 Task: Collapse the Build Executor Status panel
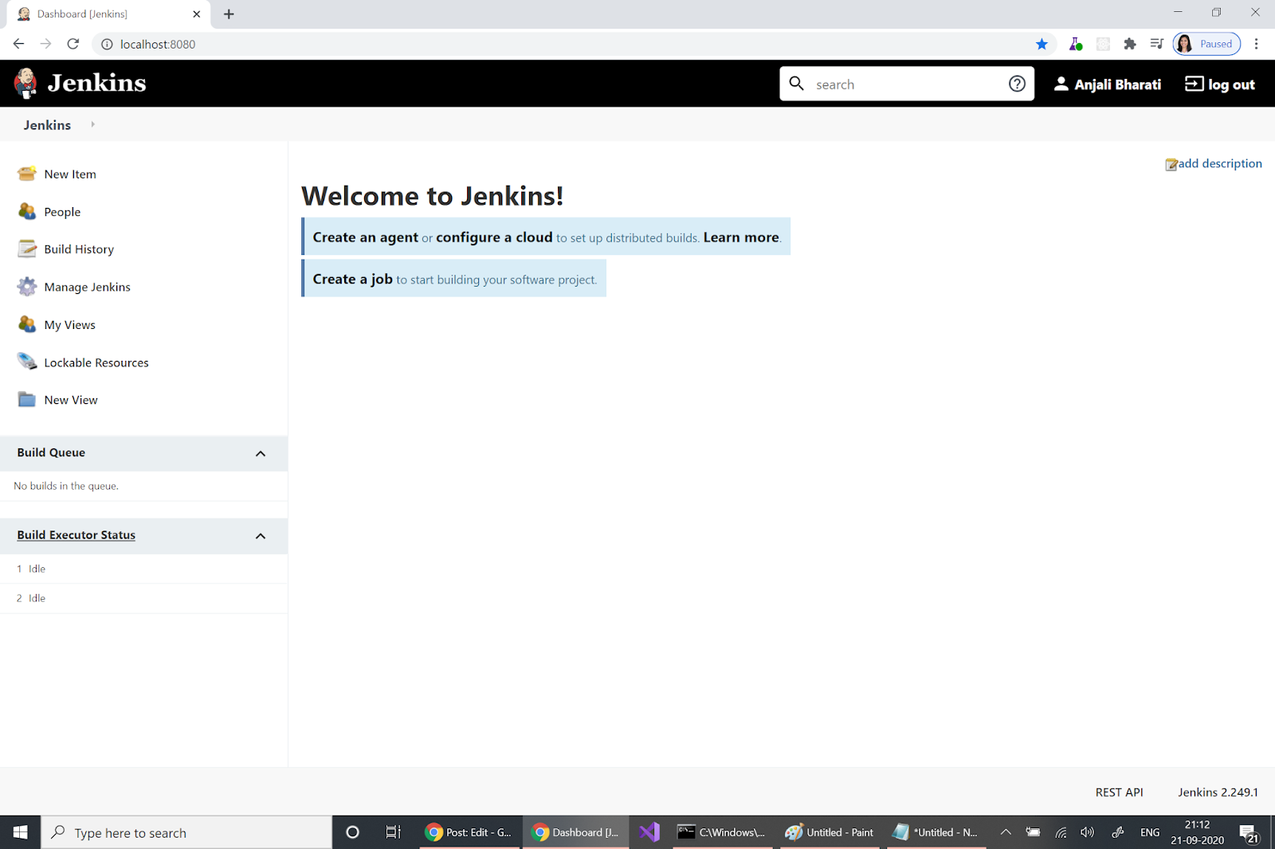pyautogui.click(x=261, y=536)
